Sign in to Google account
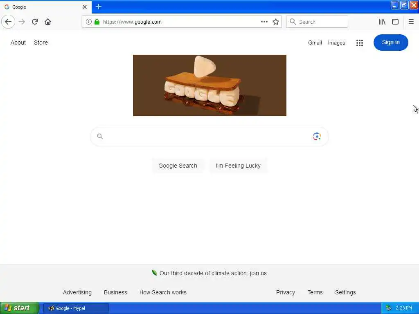This screenshot has width=419, height=314. [x=391, y=43]
